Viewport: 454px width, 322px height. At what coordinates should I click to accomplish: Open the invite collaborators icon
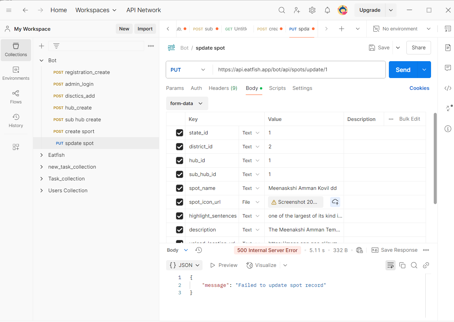click(x=297, y=10)
